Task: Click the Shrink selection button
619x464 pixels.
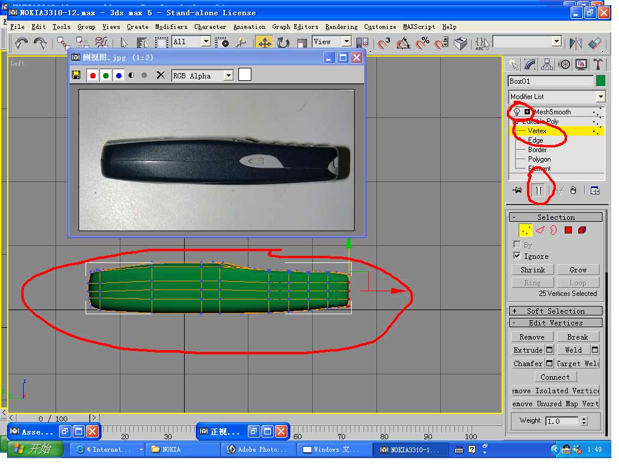Action: pos(532,270)
